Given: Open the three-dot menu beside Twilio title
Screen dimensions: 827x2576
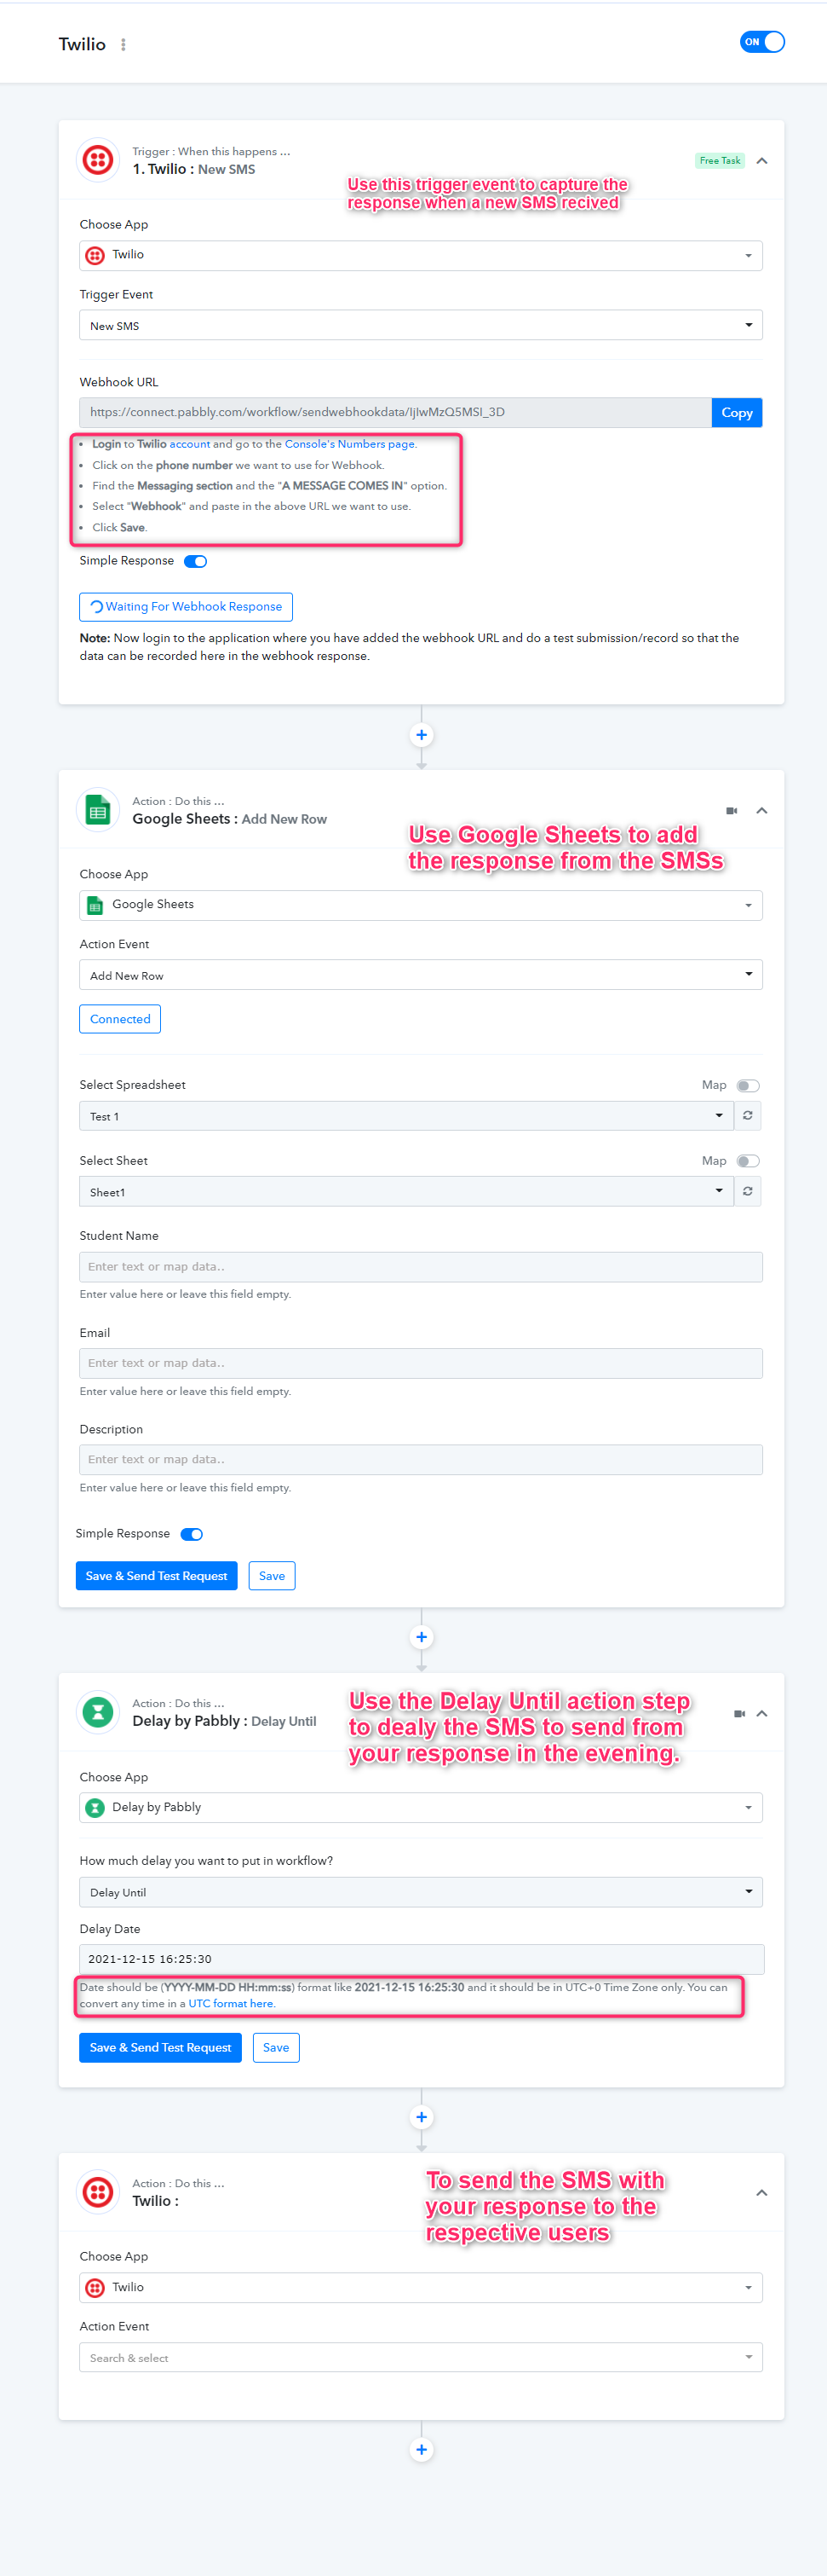Looking at the screenshot, I should 123,45.
